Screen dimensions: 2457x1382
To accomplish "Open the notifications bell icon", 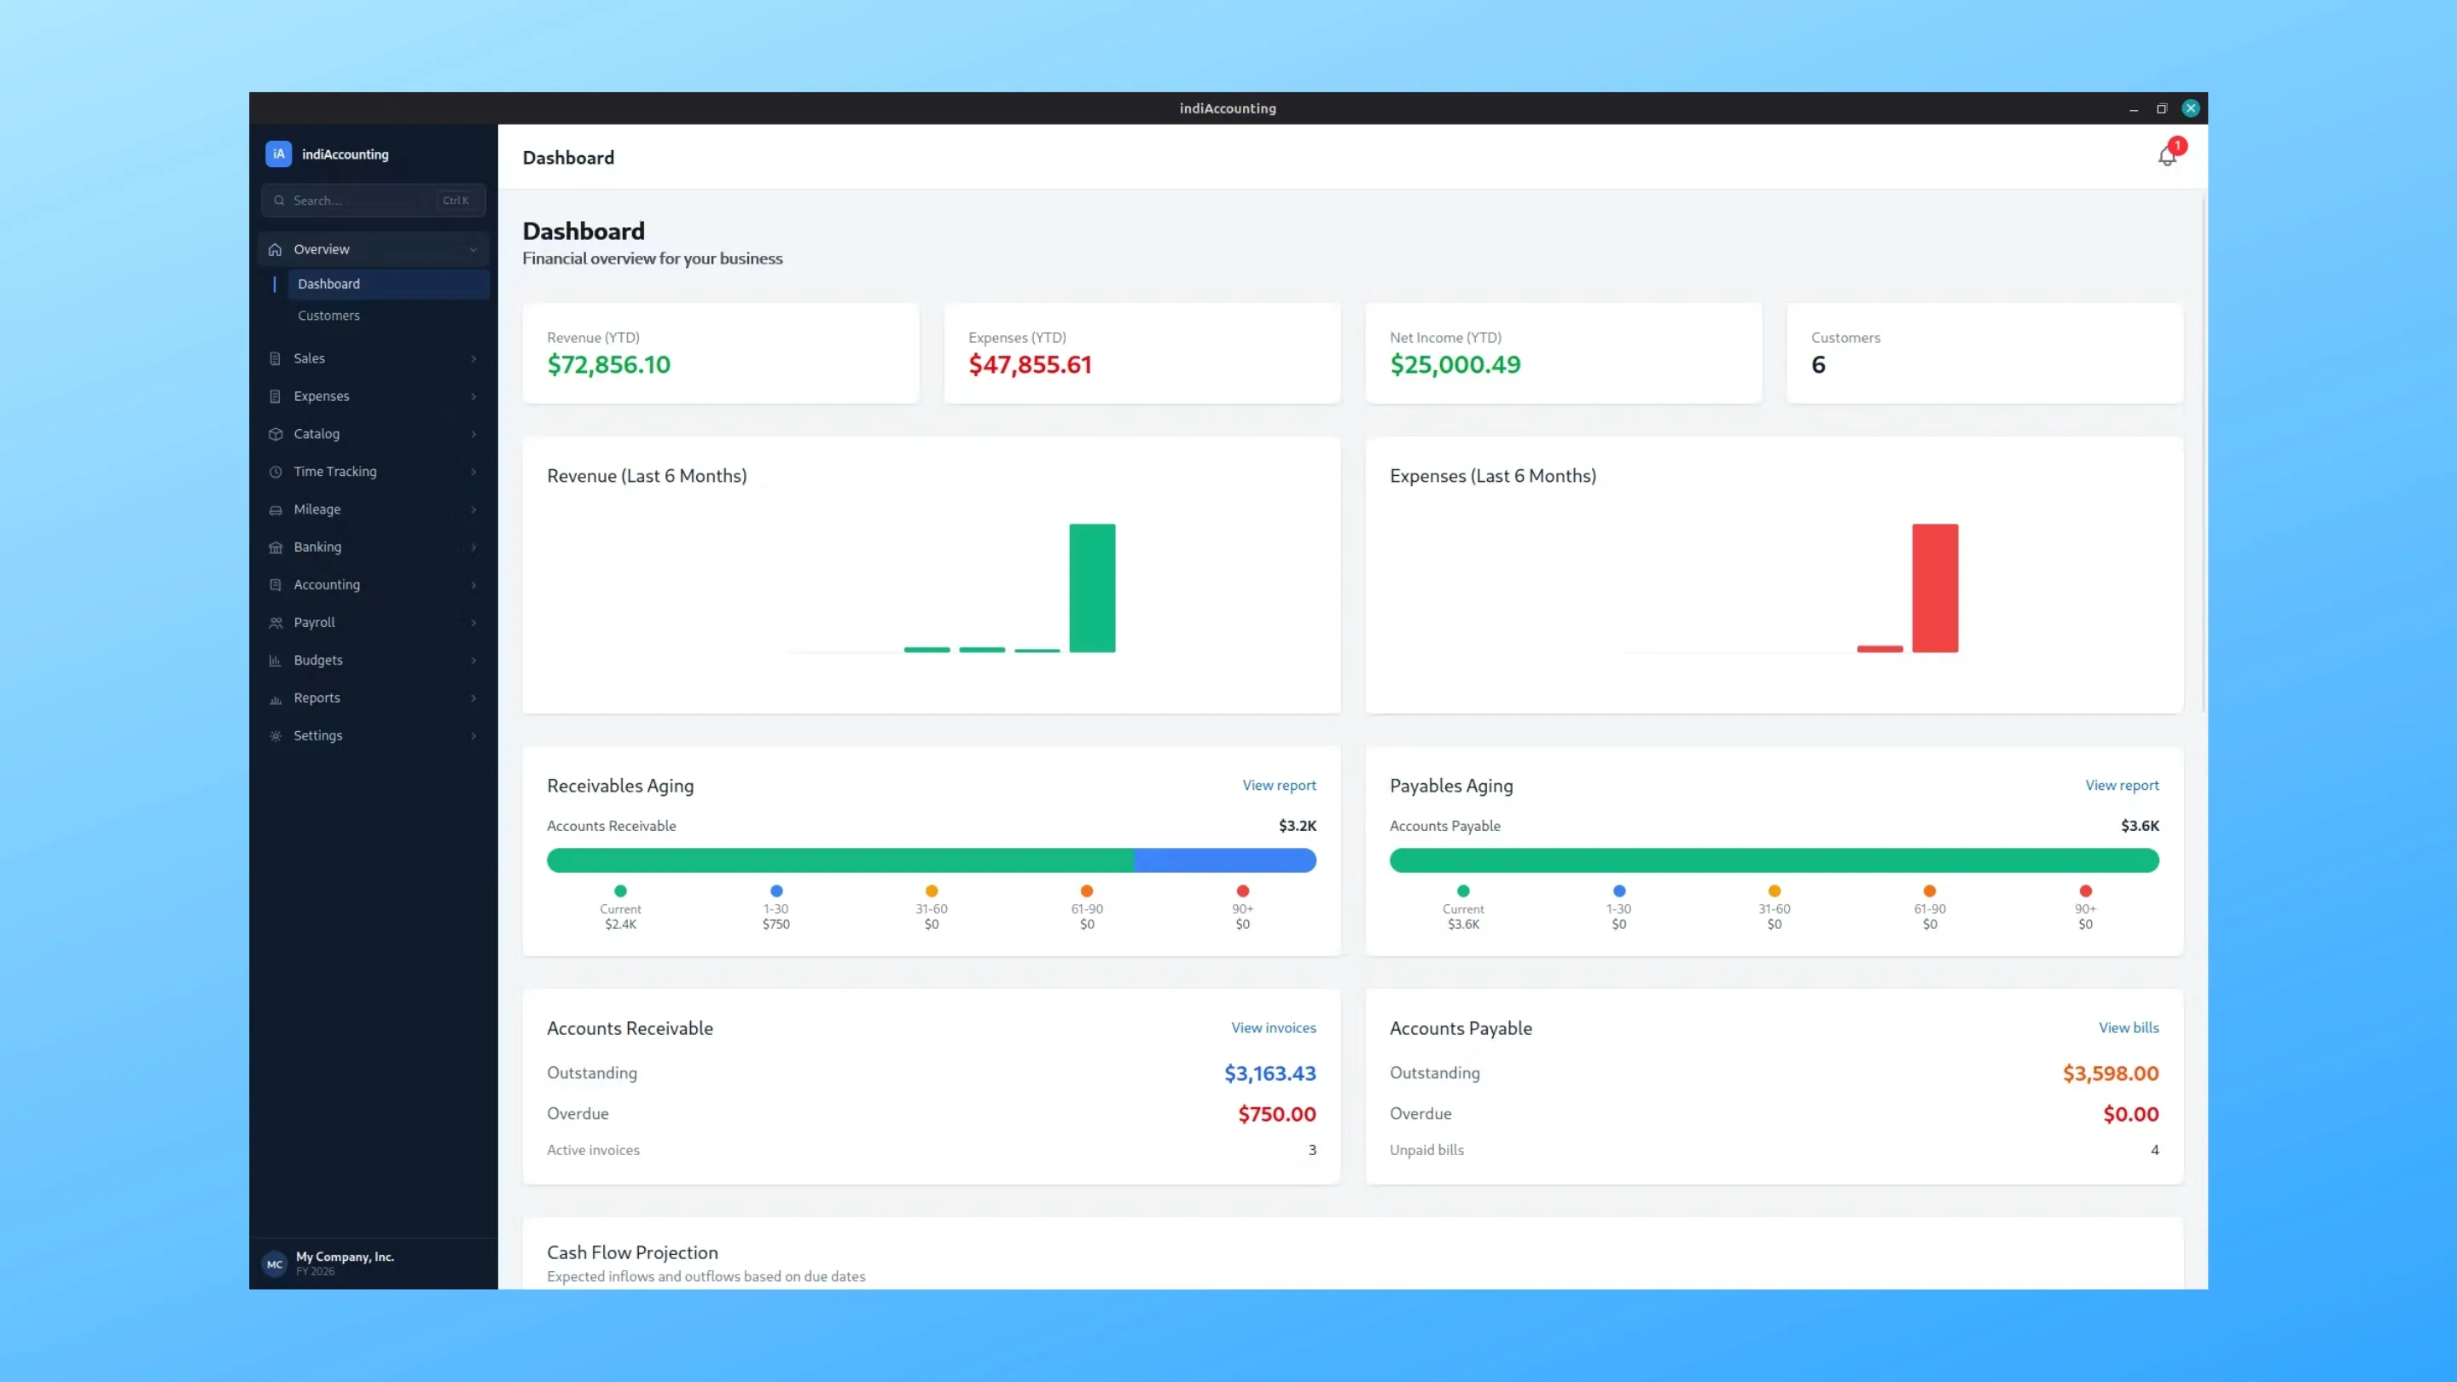I will point(2166,157).
